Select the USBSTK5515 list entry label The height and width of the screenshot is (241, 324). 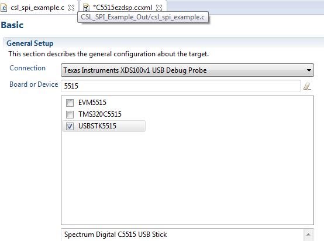[x=97, y=126]
